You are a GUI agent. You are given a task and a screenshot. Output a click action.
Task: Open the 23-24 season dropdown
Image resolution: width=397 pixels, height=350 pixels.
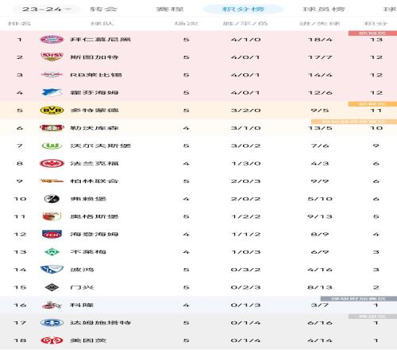[x=47, y=9]
